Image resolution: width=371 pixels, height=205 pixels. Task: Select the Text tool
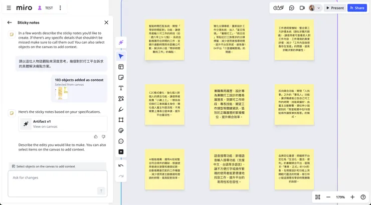point(121,88)
